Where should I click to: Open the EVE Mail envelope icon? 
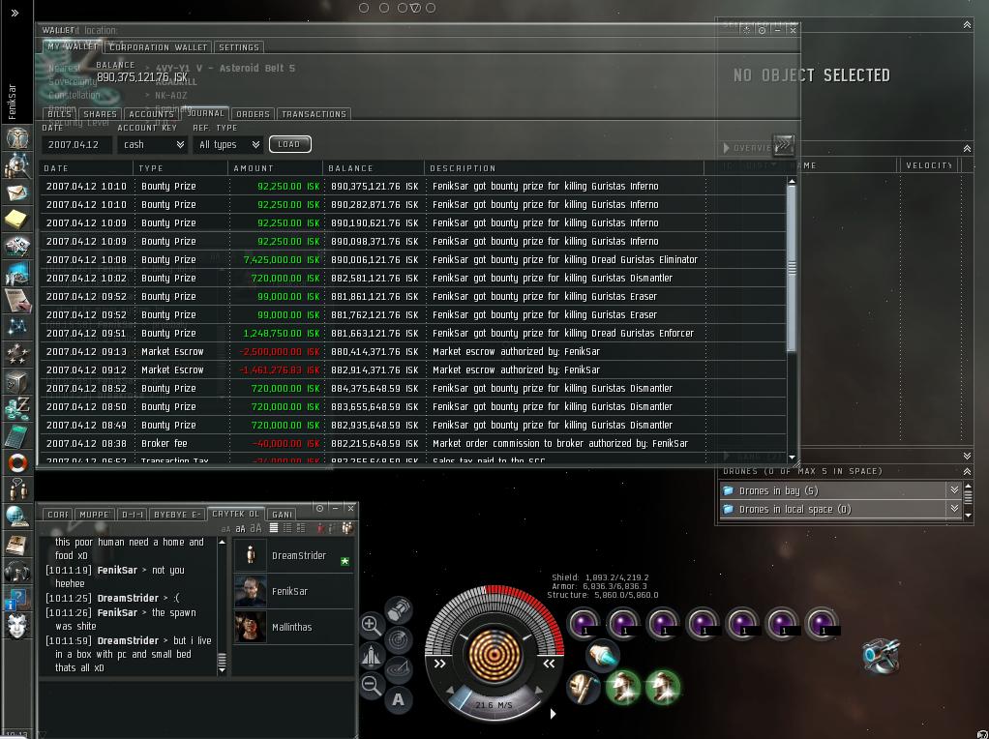17,192
